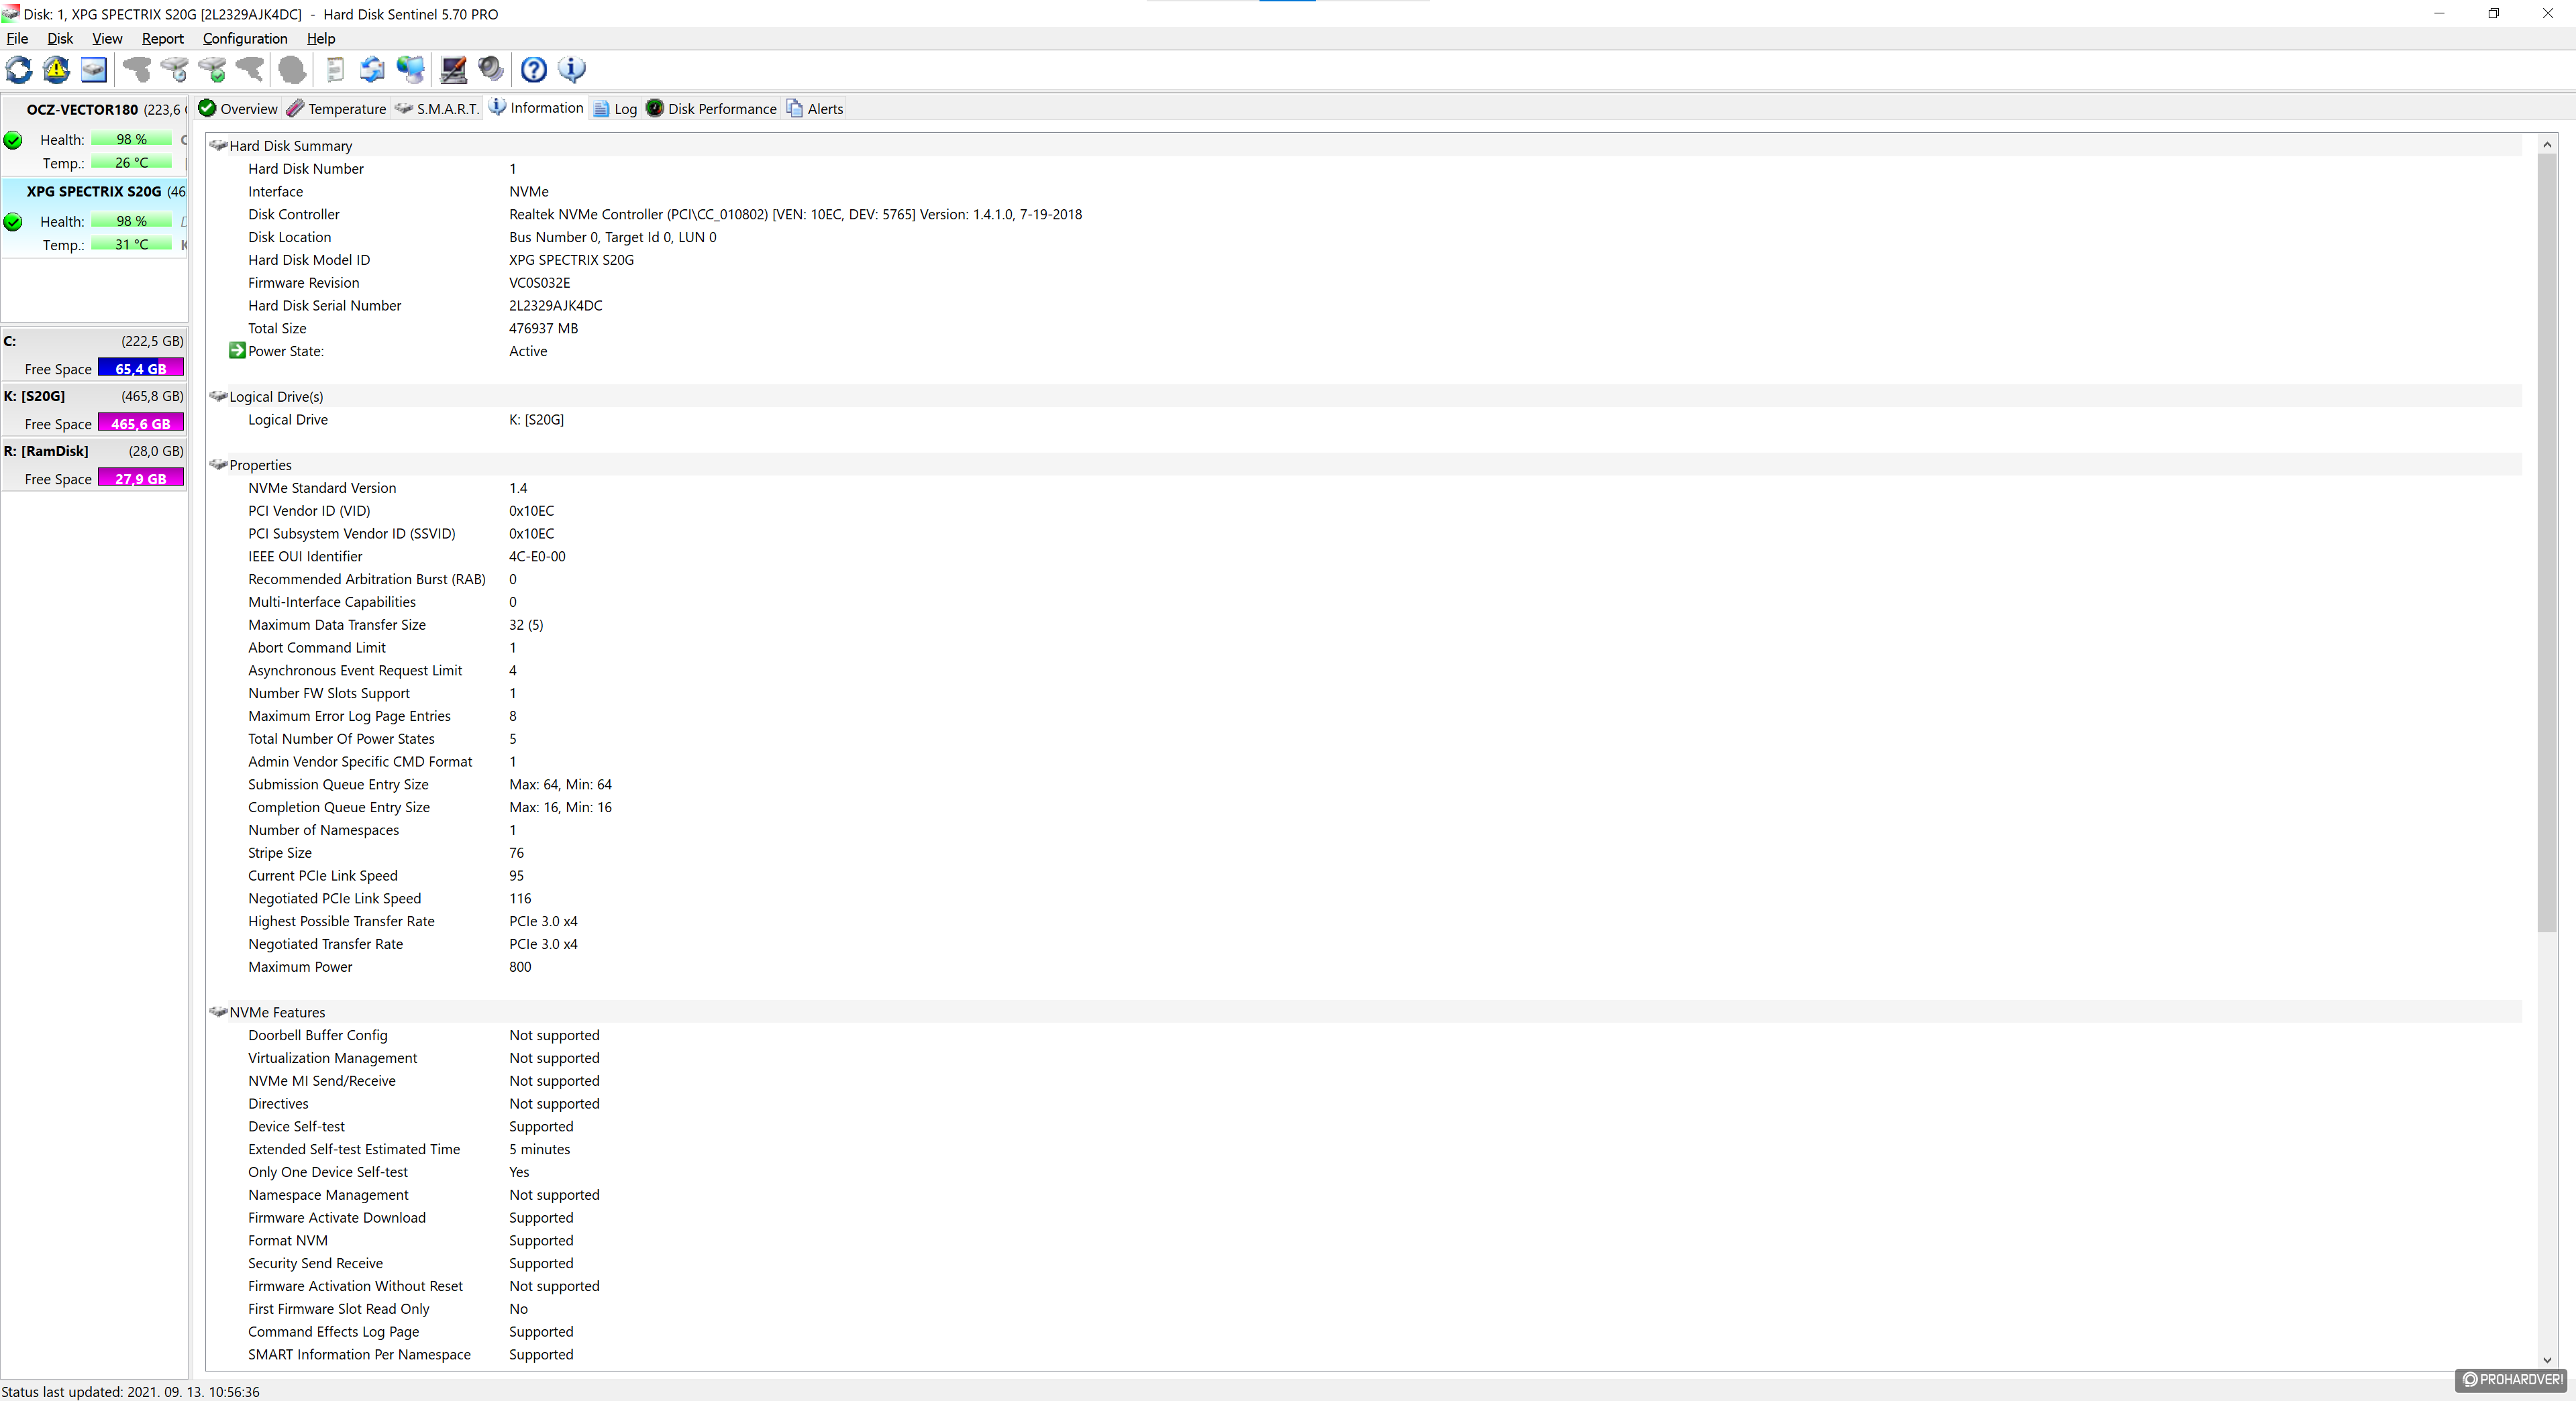Collapse the NVMe Features section
This screenshot has width=2576, height=1401.
218,1012
